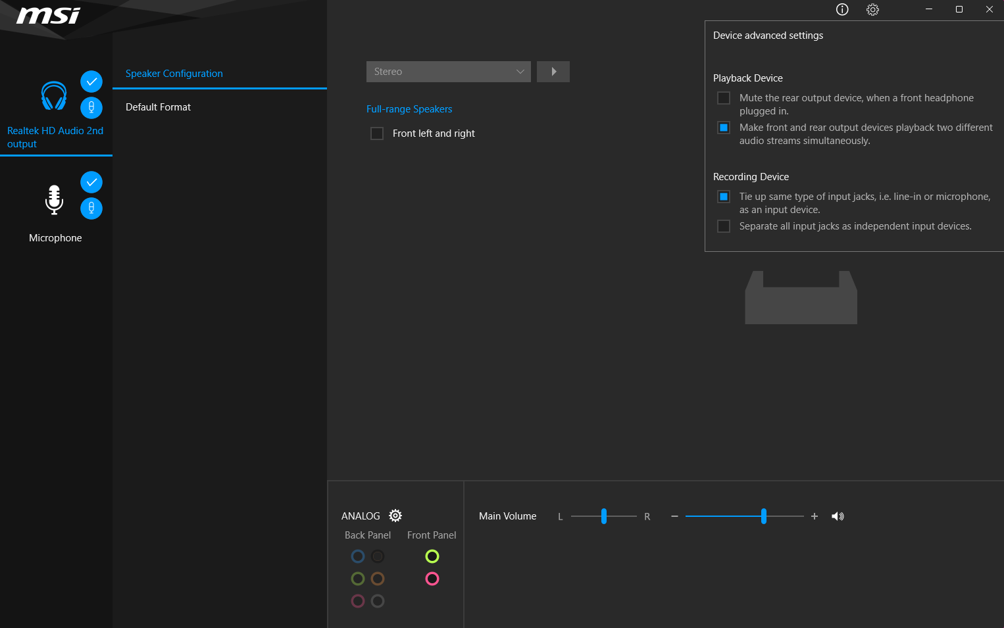1004x628 pixels.
Task: Increase main volume with plus icon
Action: [x=815, y=516]
